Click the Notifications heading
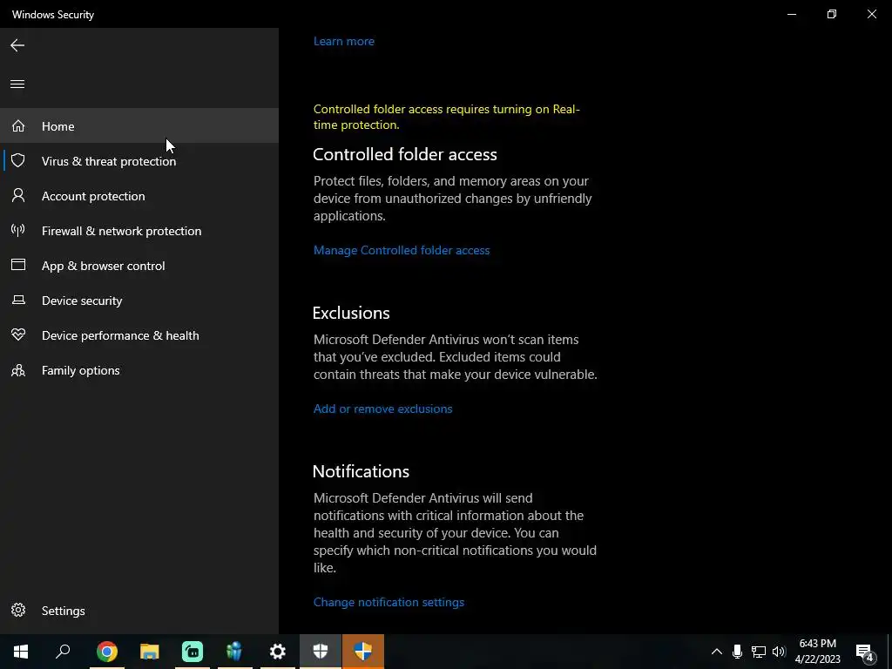The height and width of the screenshot is (669, 892). [x=361, y=471]
